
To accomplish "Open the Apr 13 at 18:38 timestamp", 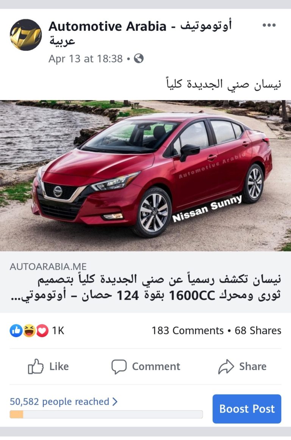I will (x=85, y=58).
